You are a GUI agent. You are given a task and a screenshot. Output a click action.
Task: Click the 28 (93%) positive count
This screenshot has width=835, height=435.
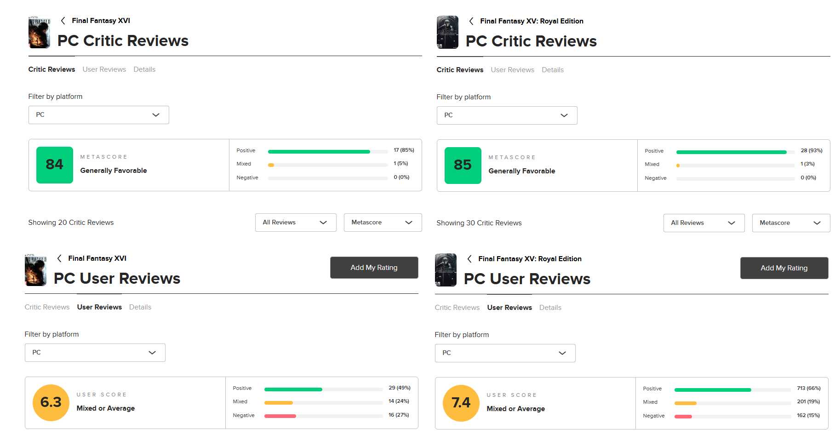click(x=812, y=150)
